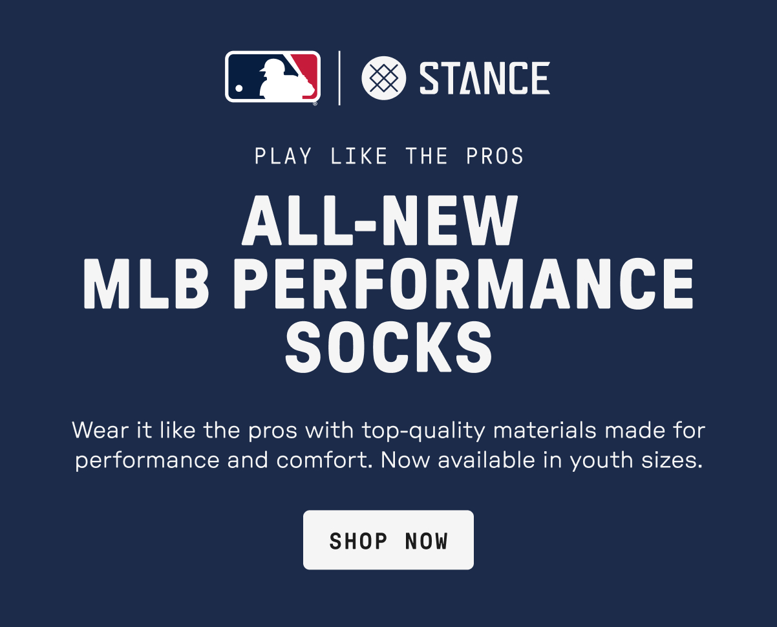Click the 'Now available in youth sizes' sentence
The width and height of the screenshot is (777, 627).
tap(542, 461)
